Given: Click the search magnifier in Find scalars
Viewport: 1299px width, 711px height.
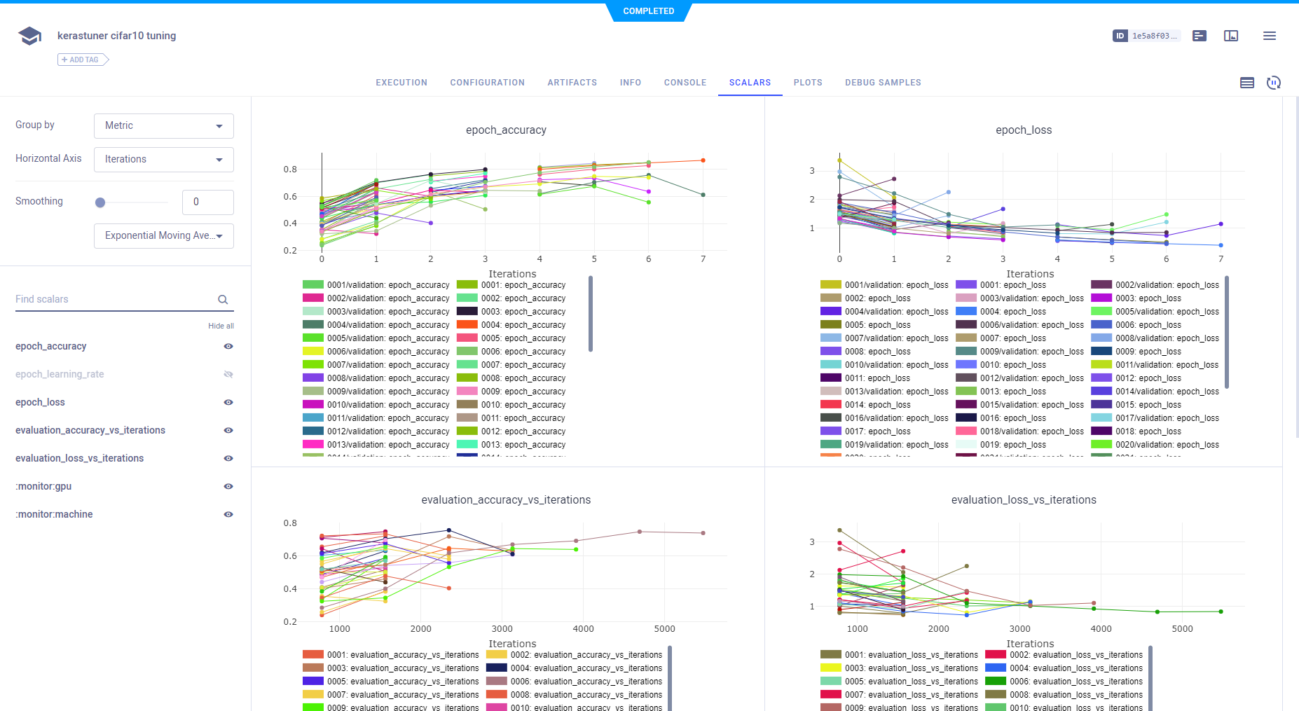Looking at the screenshot, I should tap(223, 300).
